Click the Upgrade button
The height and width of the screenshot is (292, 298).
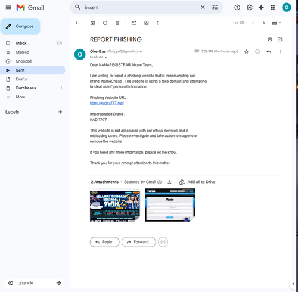[34, 283]
